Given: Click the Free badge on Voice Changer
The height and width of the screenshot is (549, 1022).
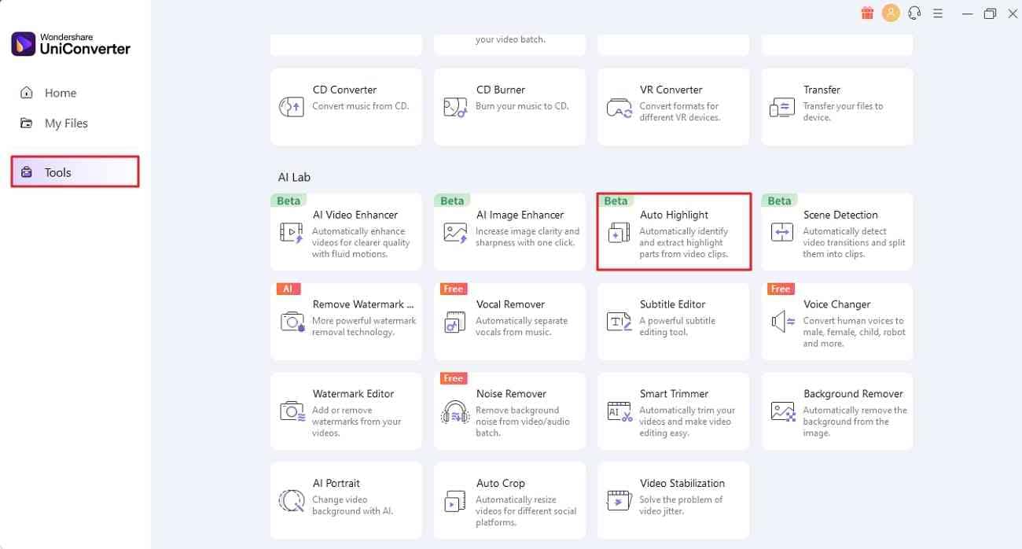Looking at the screenshot, I should point(780,289).
